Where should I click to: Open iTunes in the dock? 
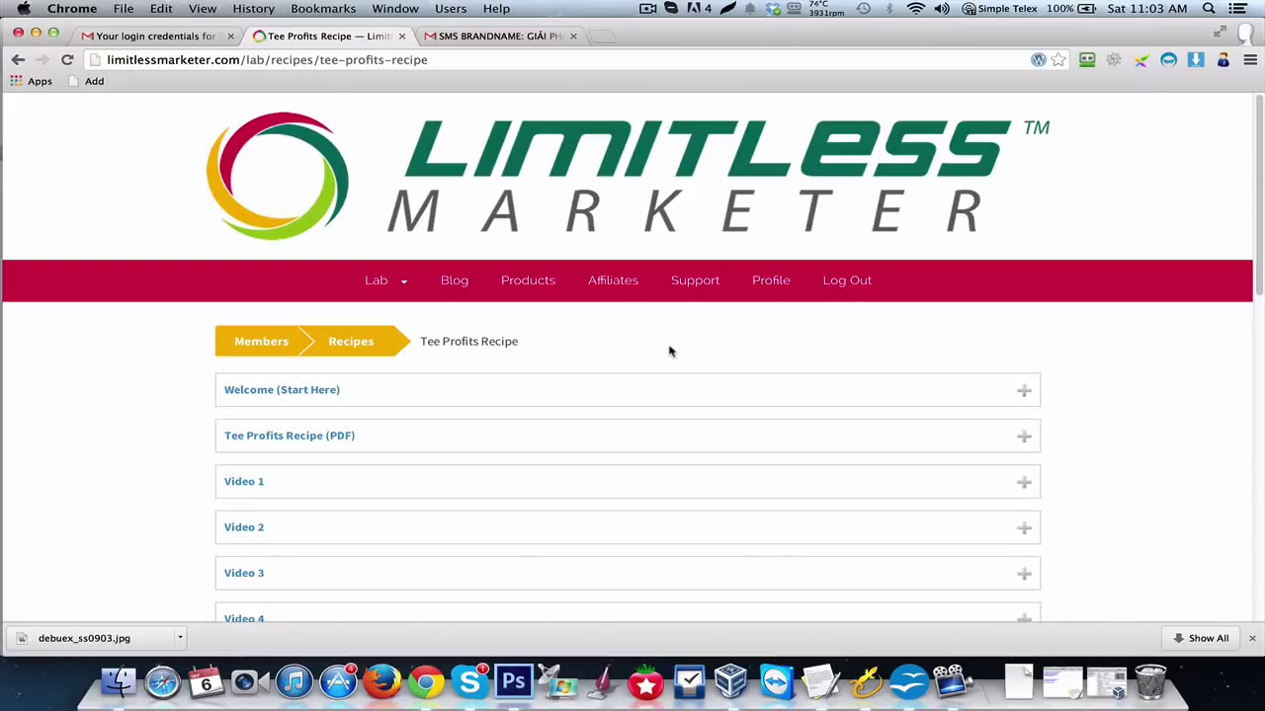pyautogui.click(x=294, y=682)
